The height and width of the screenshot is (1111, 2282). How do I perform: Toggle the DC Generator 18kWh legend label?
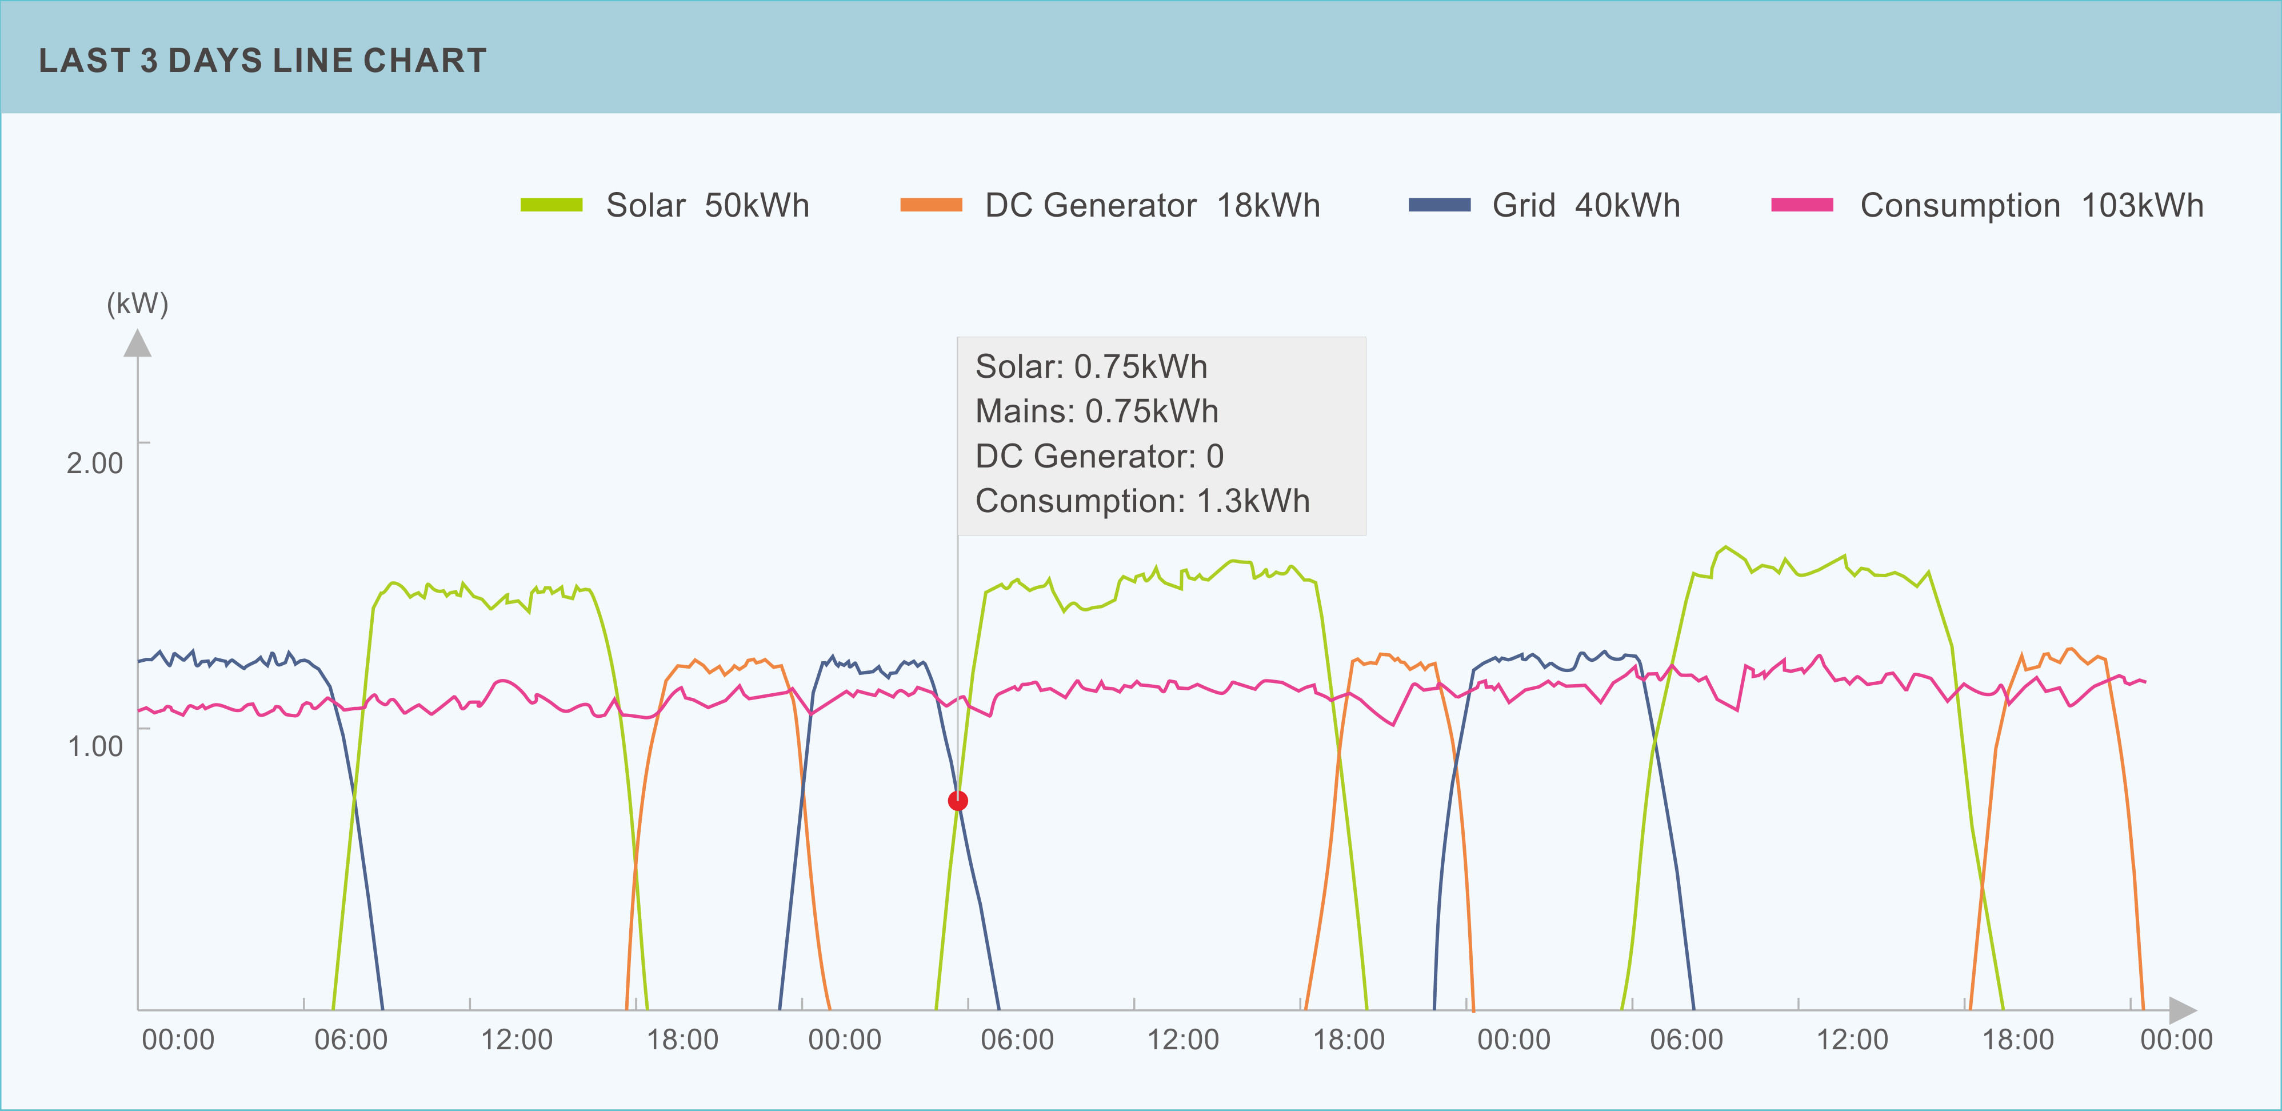pos(1153,206)
